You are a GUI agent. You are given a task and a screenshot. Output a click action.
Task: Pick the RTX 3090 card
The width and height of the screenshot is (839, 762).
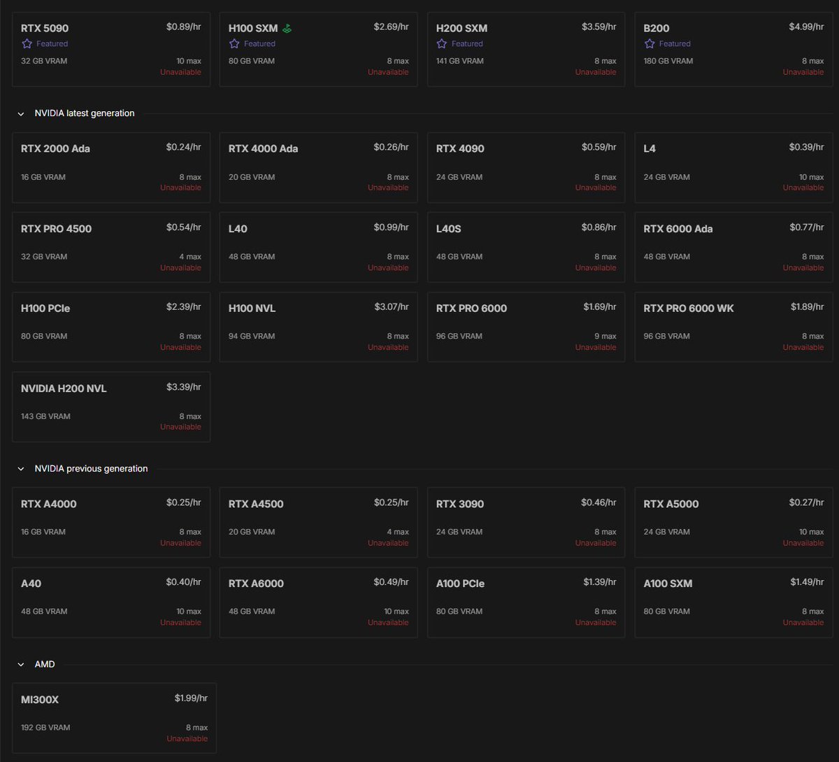pos(526,523)
